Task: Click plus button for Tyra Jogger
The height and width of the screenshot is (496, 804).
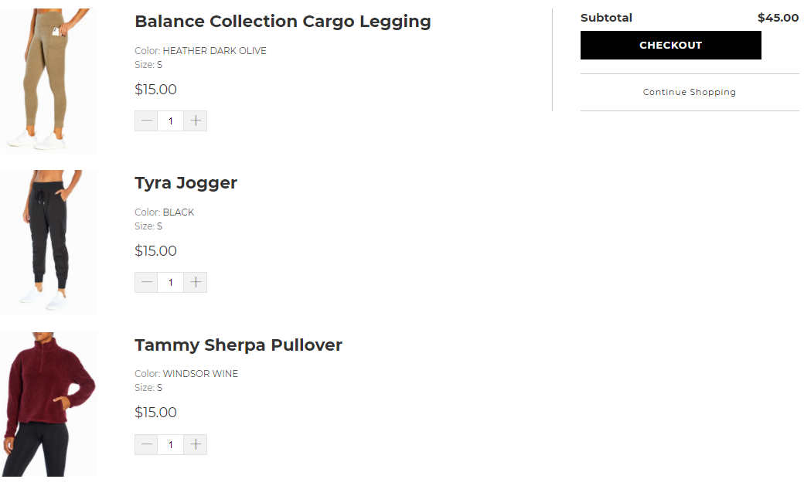Action: click(196, 283)
